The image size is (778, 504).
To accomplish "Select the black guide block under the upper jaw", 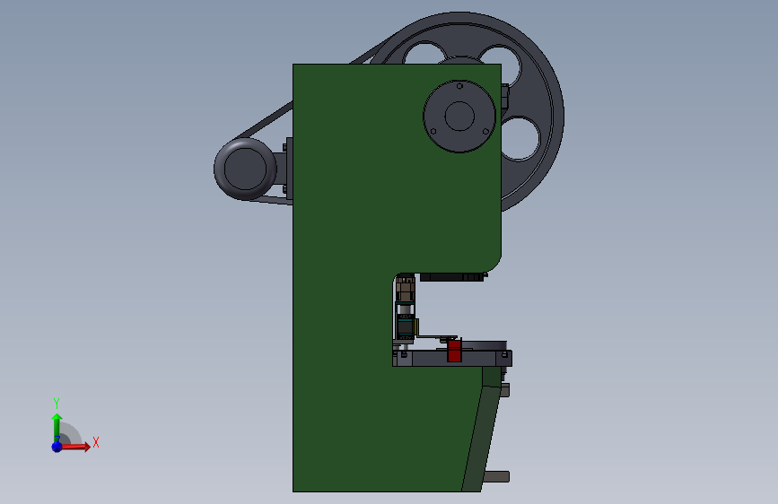I will tap(451, 277).
